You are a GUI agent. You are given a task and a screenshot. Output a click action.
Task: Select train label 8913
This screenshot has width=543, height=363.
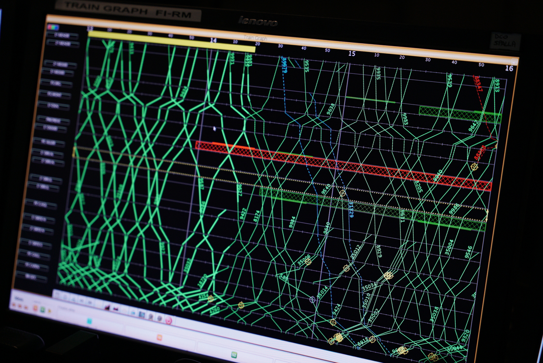(x=497, y=86)
